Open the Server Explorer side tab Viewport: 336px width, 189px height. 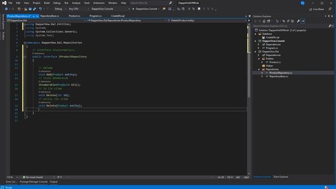pos(3,22)
